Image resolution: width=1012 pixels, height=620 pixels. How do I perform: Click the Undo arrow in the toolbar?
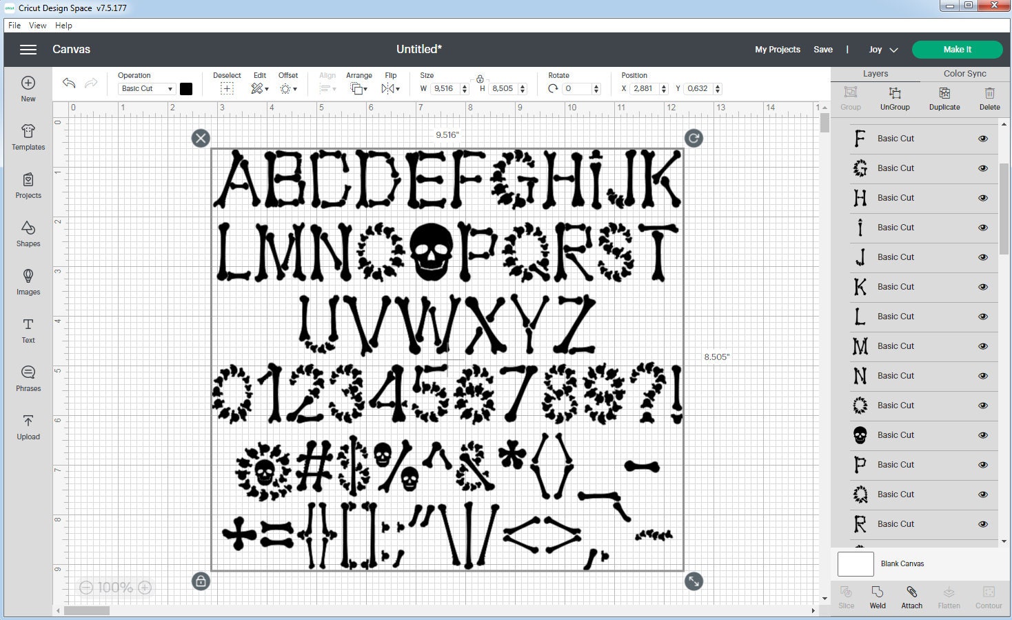pos(68,83)
